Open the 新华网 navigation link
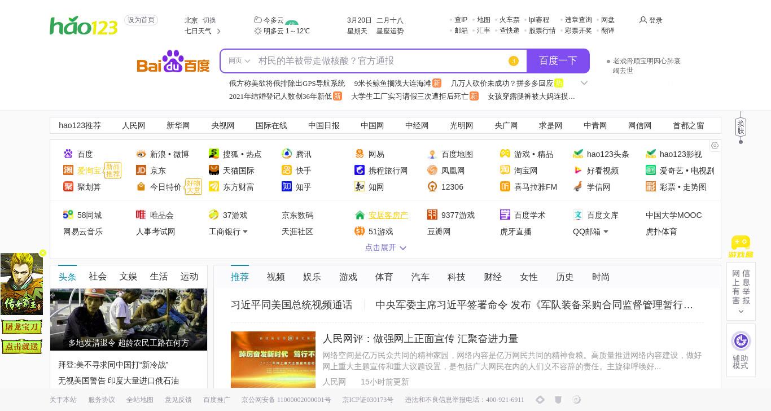The width and height of the screenshot is (771, 411). click(178, 125)
